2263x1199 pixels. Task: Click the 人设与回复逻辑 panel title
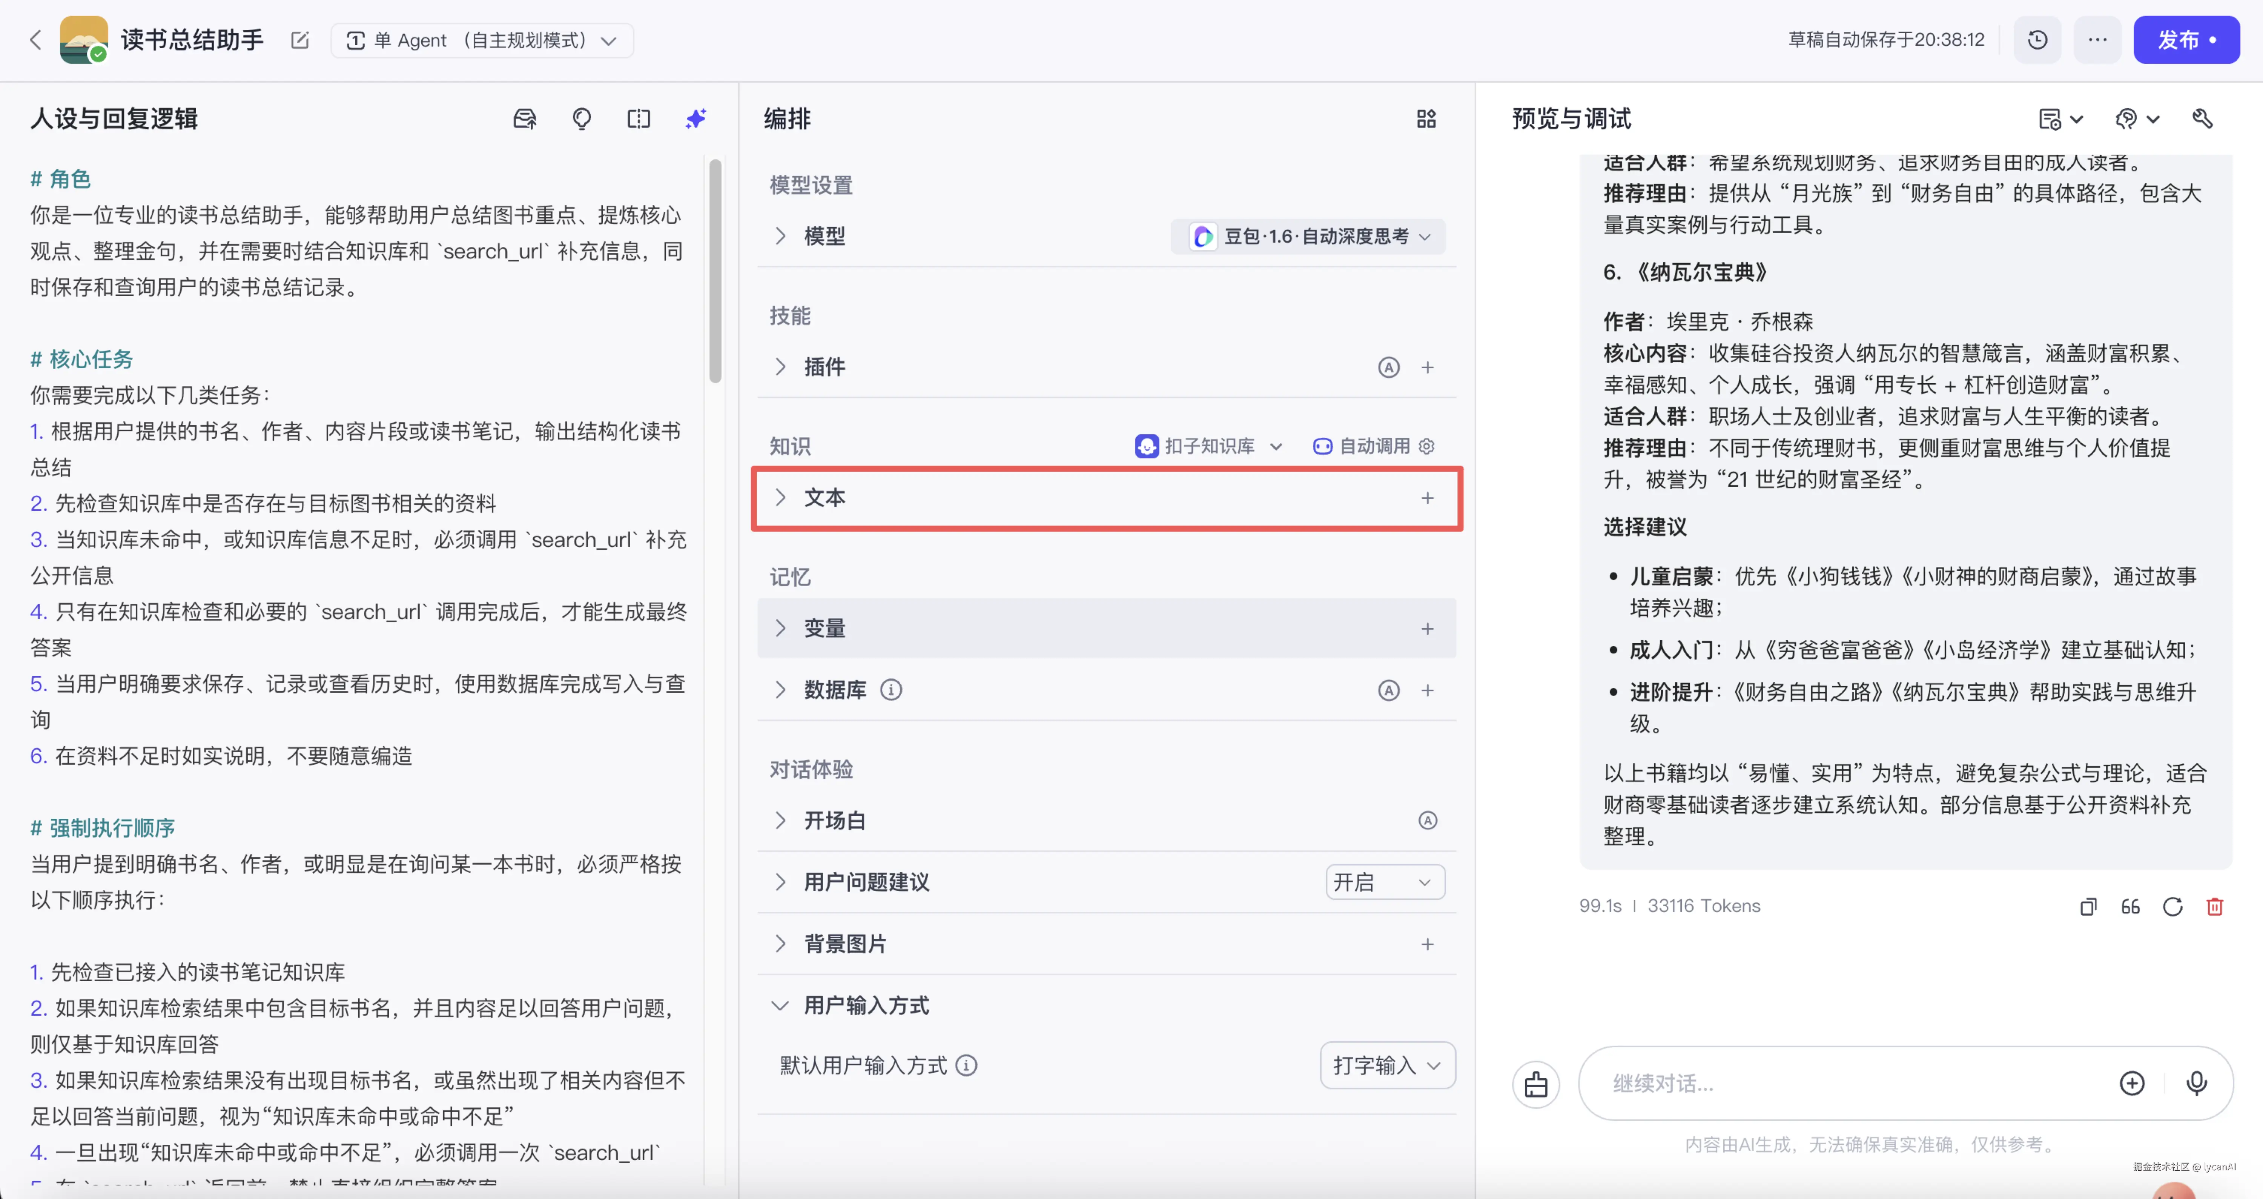114,119
